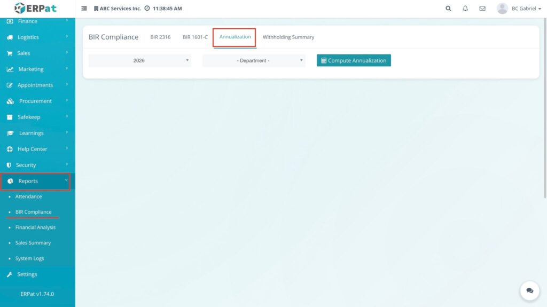547x307 pixels.
Task: Click the page vertical scrollbar
Action: (545, 108)
